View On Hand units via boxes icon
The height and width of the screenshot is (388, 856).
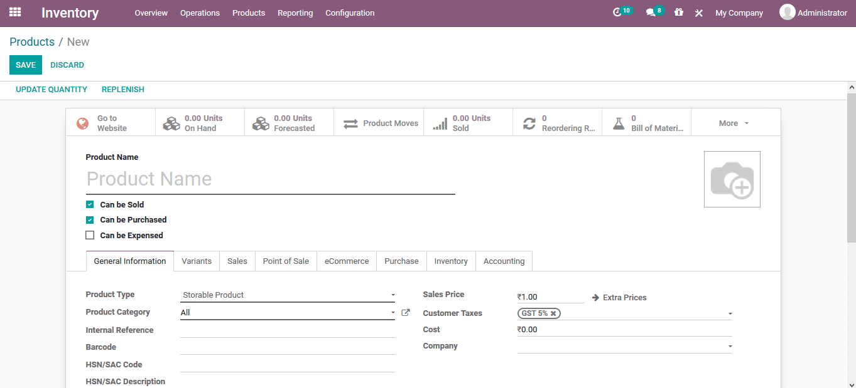point(171,122)
